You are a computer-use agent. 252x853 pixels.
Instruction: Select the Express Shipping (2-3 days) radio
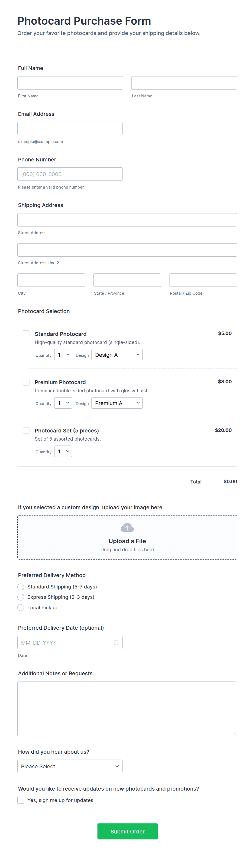click(x=21, y=597)
